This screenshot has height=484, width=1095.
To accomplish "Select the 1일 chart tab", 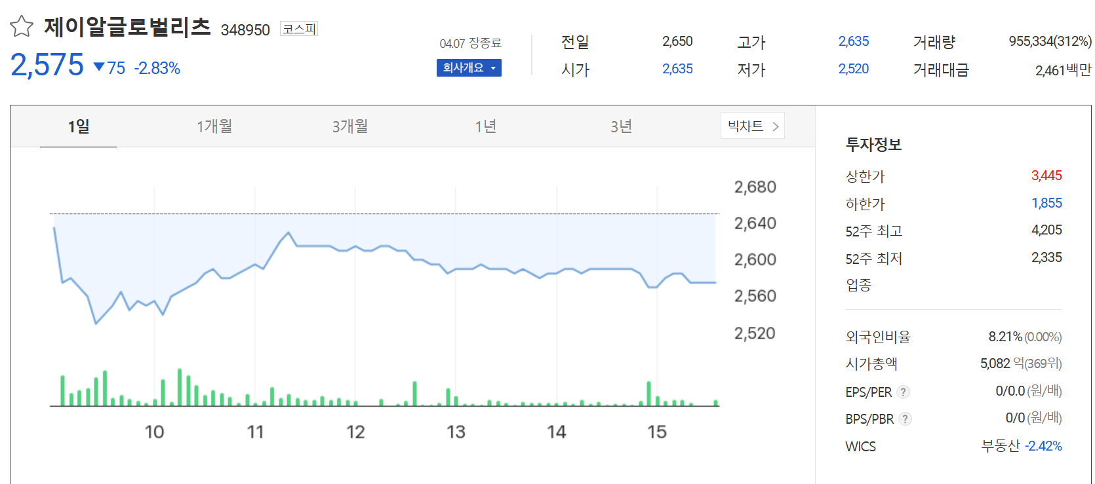I will point(79,126).
